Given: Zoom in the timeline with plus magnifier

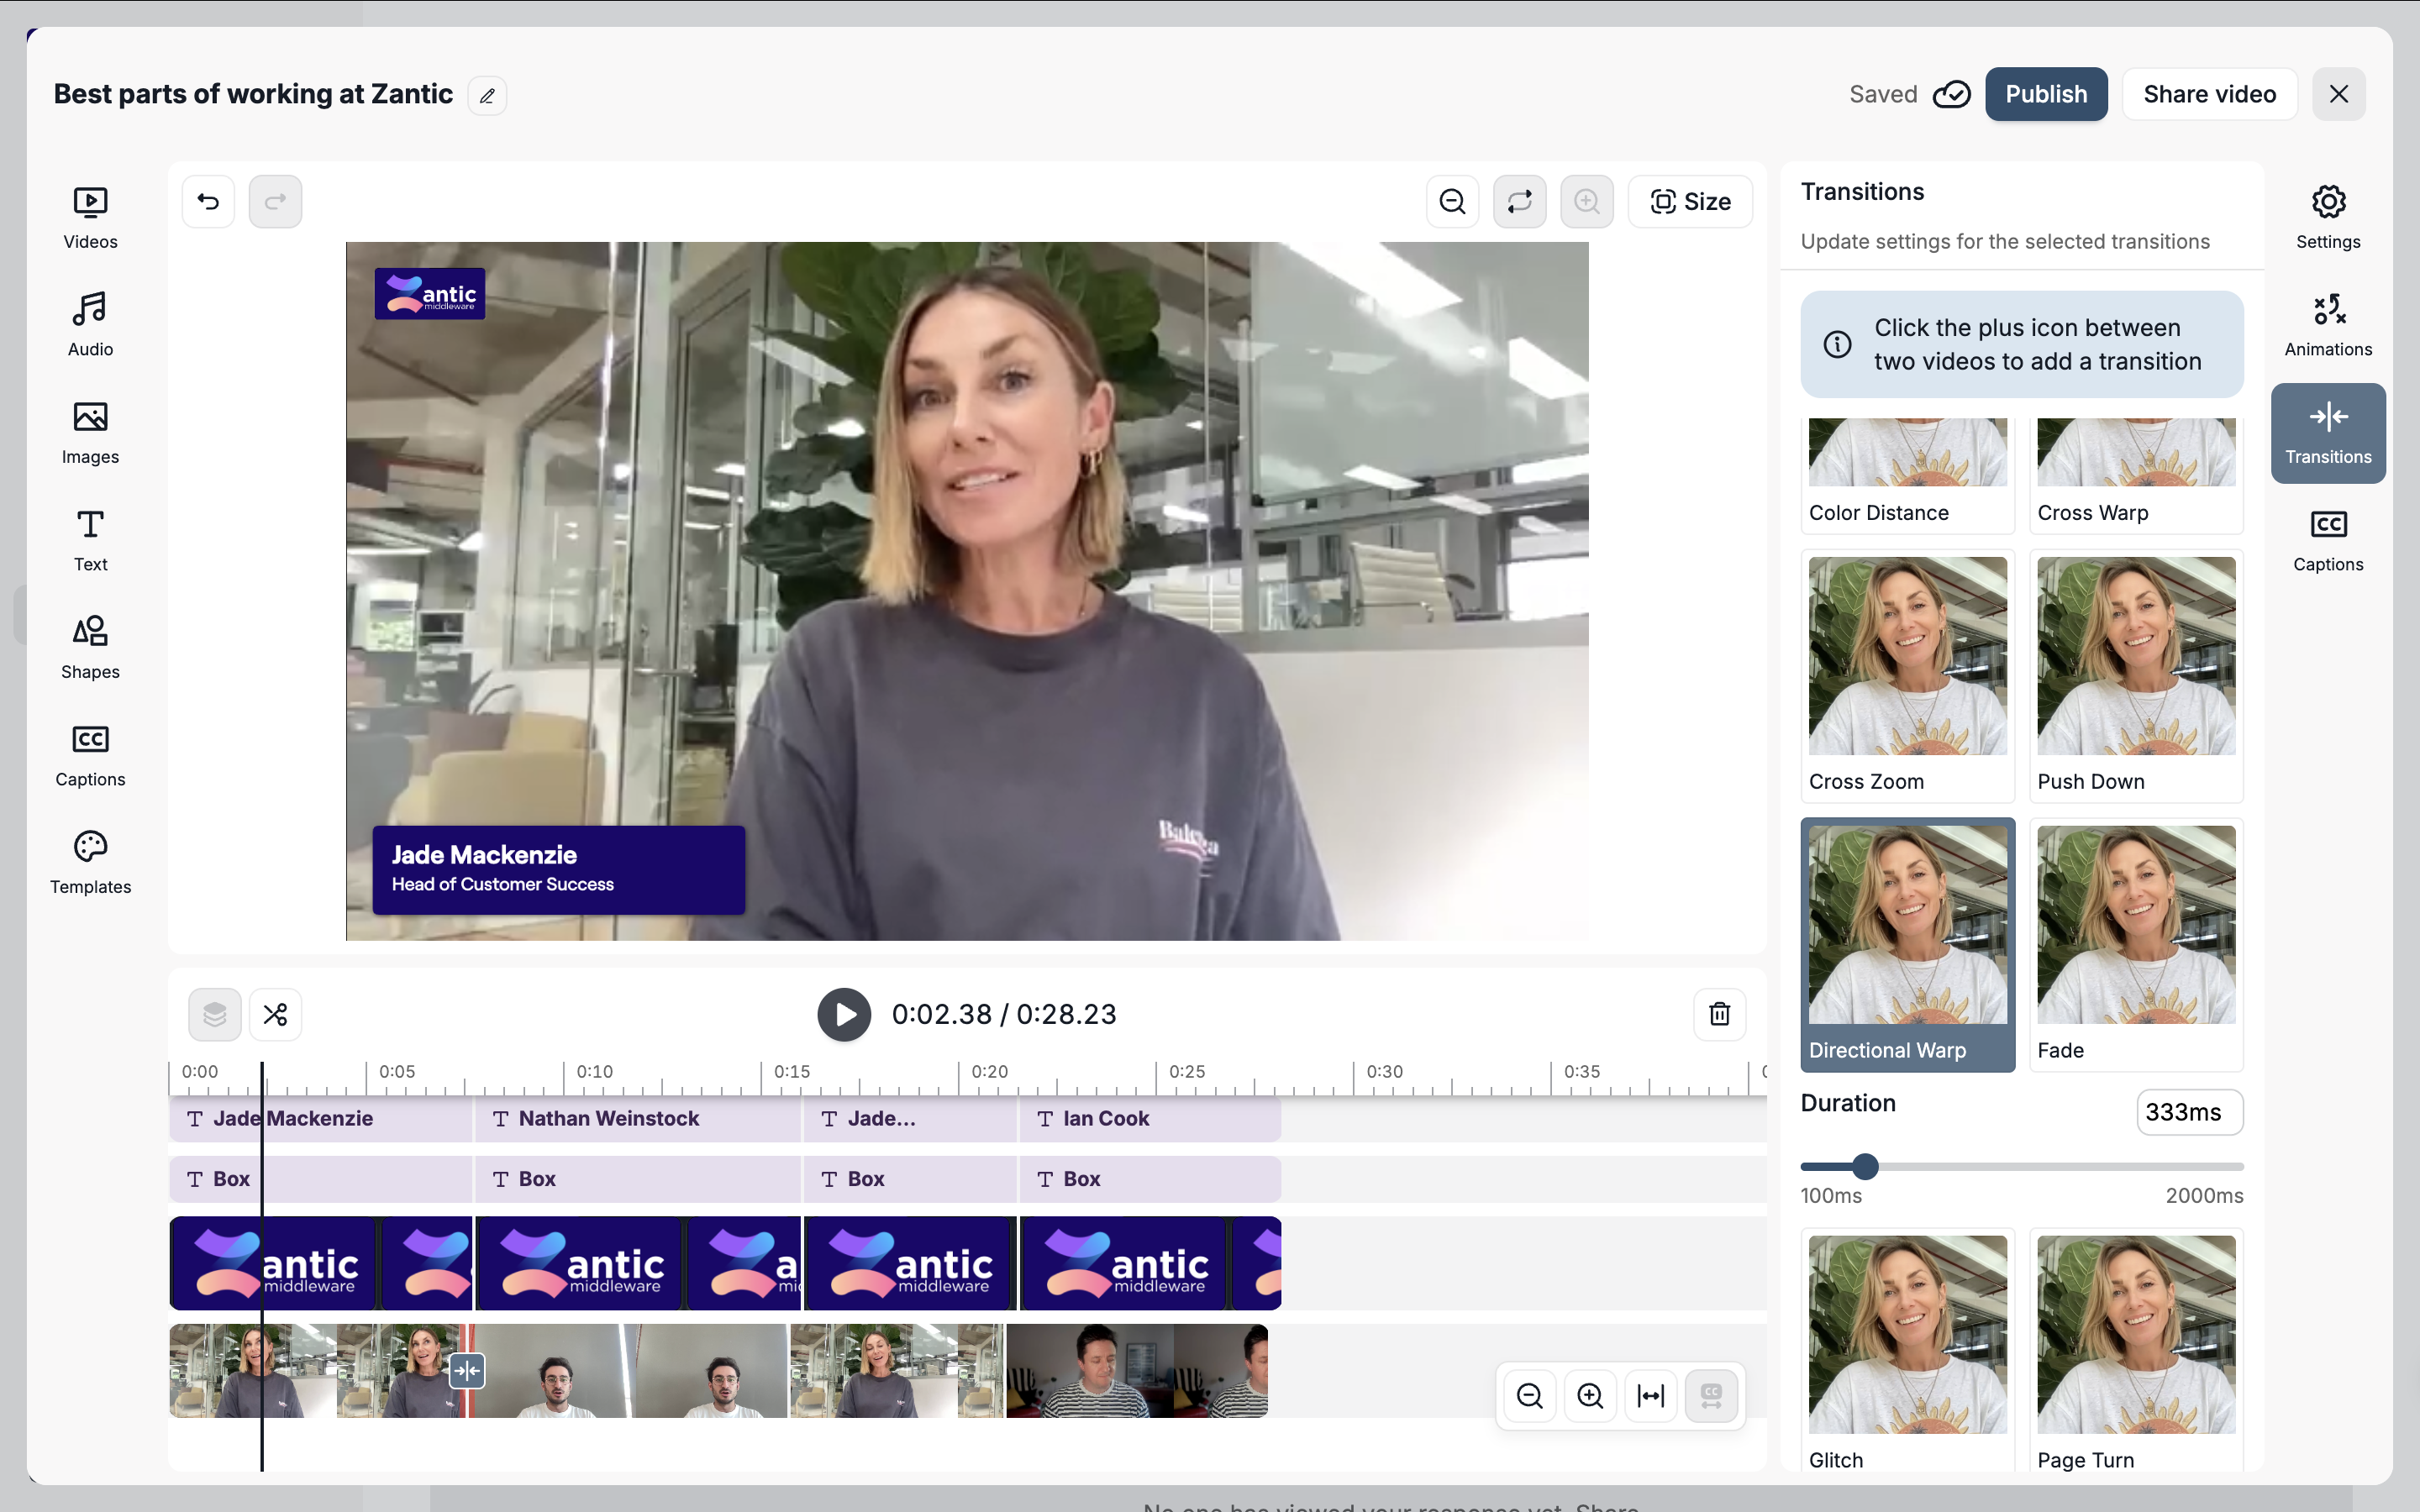Looking at the screenshot, I should [x=1590, y=1395].
